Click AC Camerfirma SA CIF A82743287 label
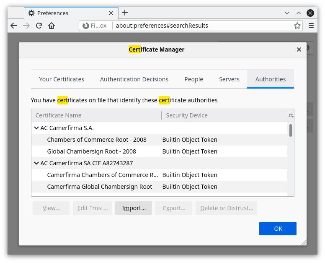The height and width of the screenshot is (263, 325). pos(87,163)
